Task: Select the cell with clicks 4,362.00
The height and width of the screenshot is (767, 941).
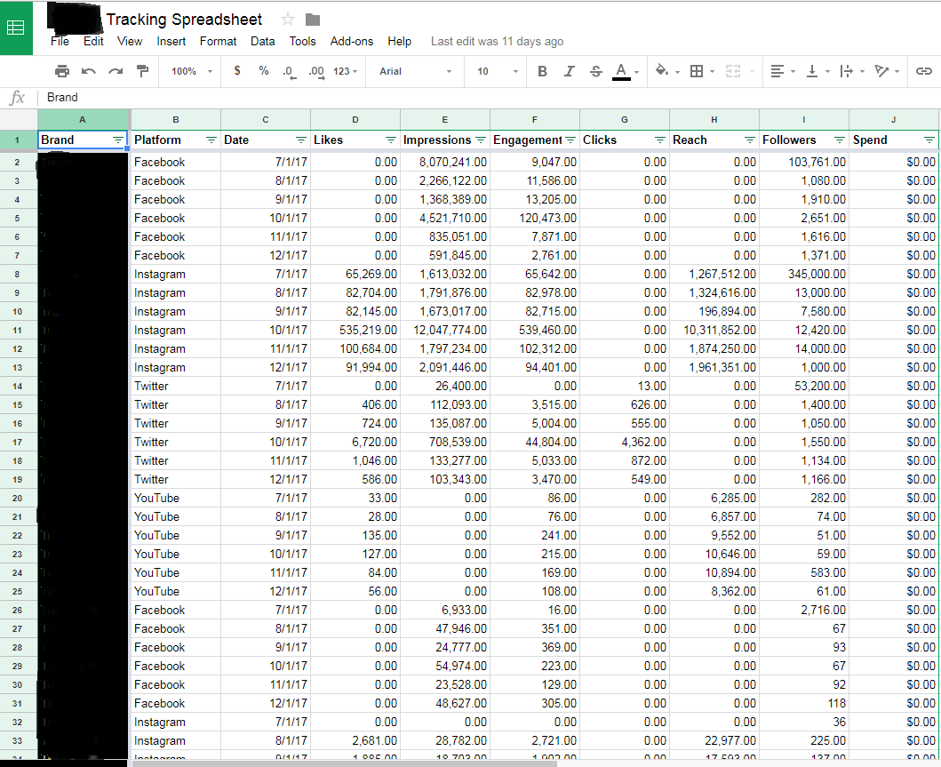Action: pyautogui.click(x=625, y=443)
